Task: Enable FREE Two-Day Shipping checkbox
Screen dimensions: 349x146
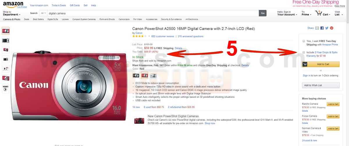Action: pyautogui.click(x=304, y=41)
